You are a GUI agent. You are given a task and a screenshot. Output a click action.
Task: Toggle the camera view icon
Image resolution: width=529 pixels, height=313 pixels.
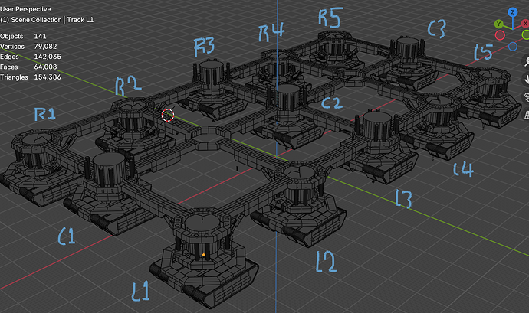pyautogui.click(x=526, y=97)
